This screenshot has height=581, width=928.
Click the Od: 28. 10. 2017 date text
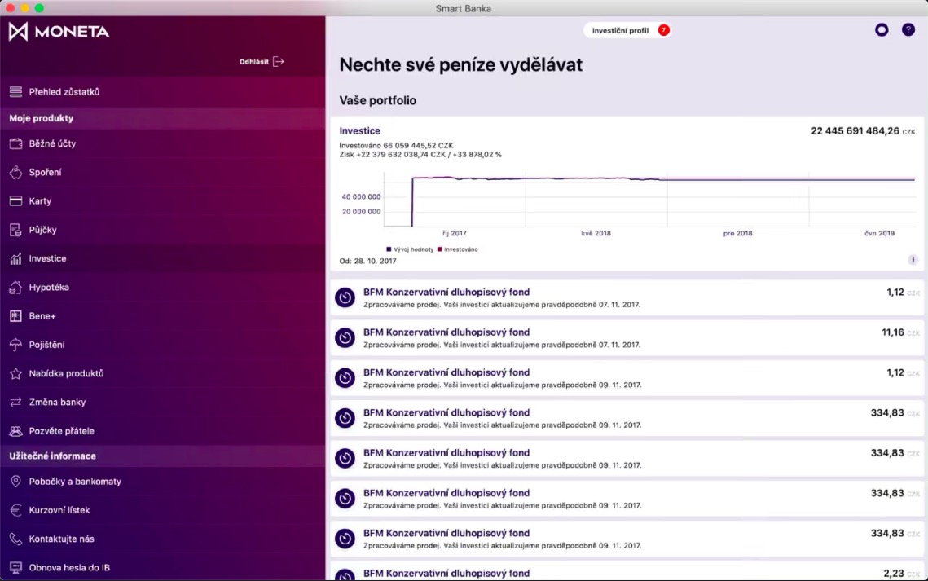pos(367,261)
